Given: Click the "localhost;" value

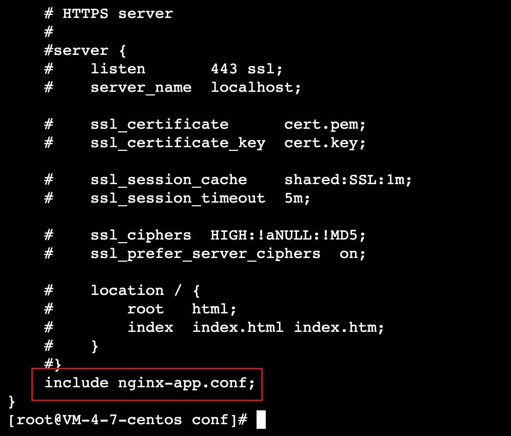Looking at the screenshot, I should click(256, 87).
